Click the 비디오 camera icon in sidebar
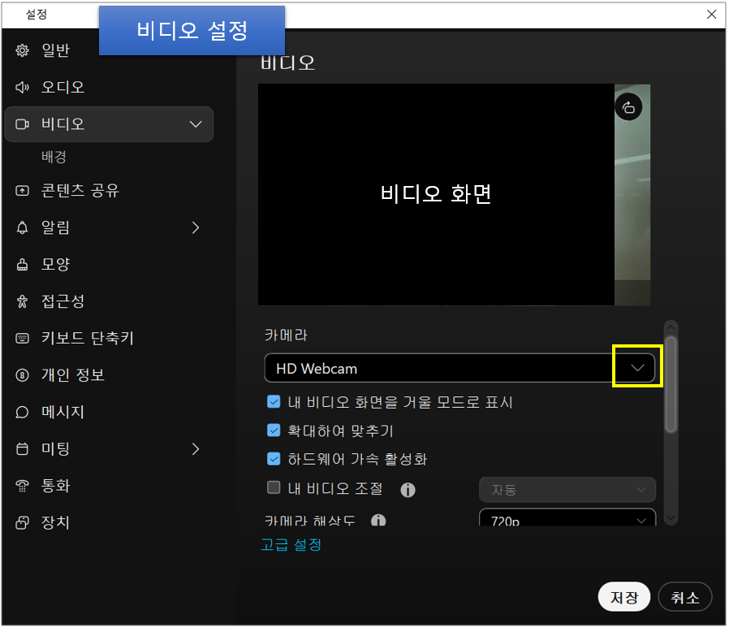This screenshot has width=729, height=627. tap(22, 123)
